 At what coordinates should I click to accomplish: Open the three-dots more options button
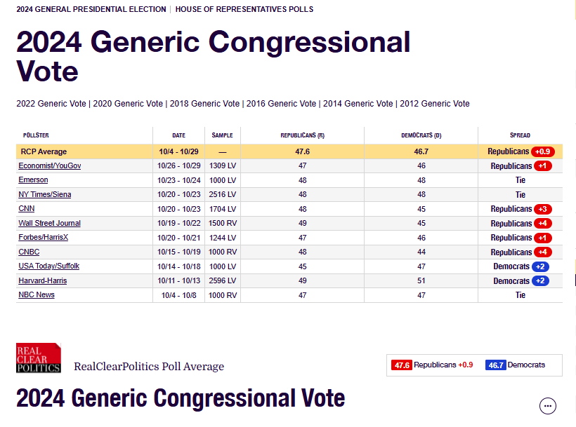click(548, 405)
